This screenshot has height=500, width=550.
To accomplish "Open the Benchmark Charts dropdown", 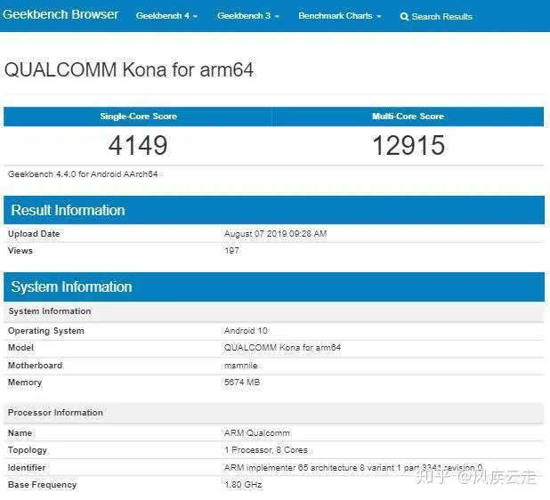I will coord(339,16).
